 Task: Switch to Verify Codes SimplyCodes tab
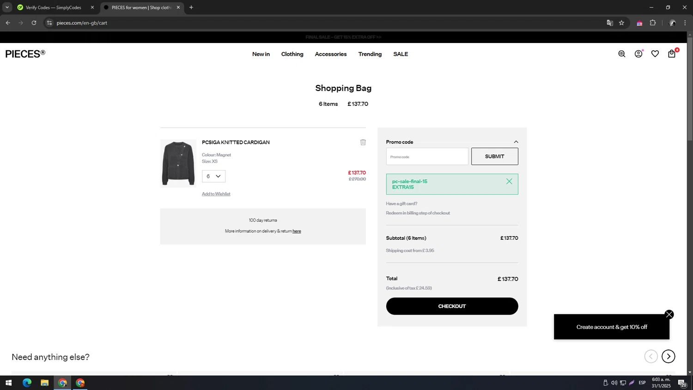54,7
